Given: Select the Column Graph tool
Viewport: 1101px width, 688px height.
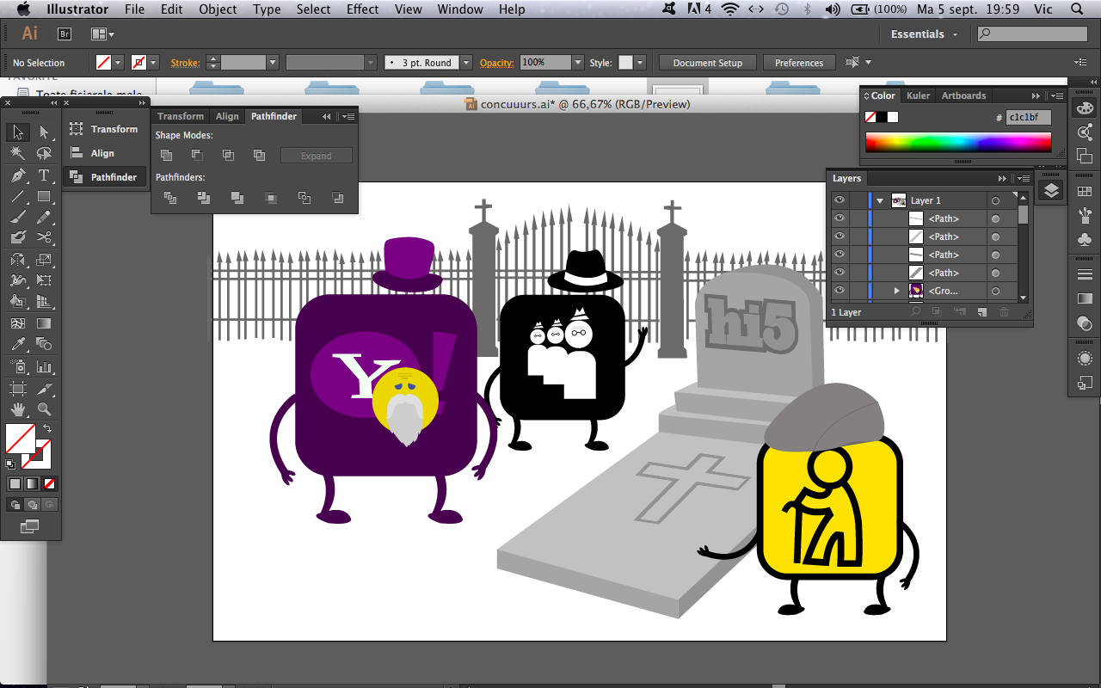Looking at the screenshot, I should coord(44,367).
